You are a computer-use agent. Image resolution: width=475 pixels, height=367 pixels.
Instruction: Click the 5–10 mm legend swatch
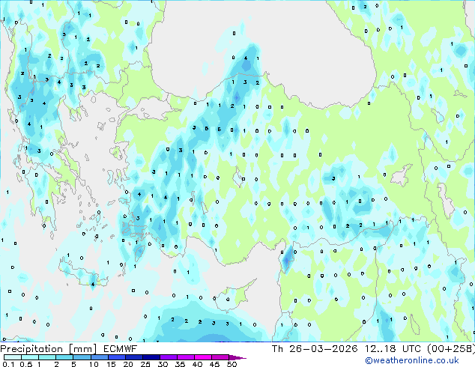82,357
